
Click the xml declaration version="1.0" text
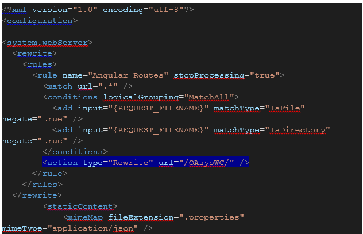tap(65, 10)
